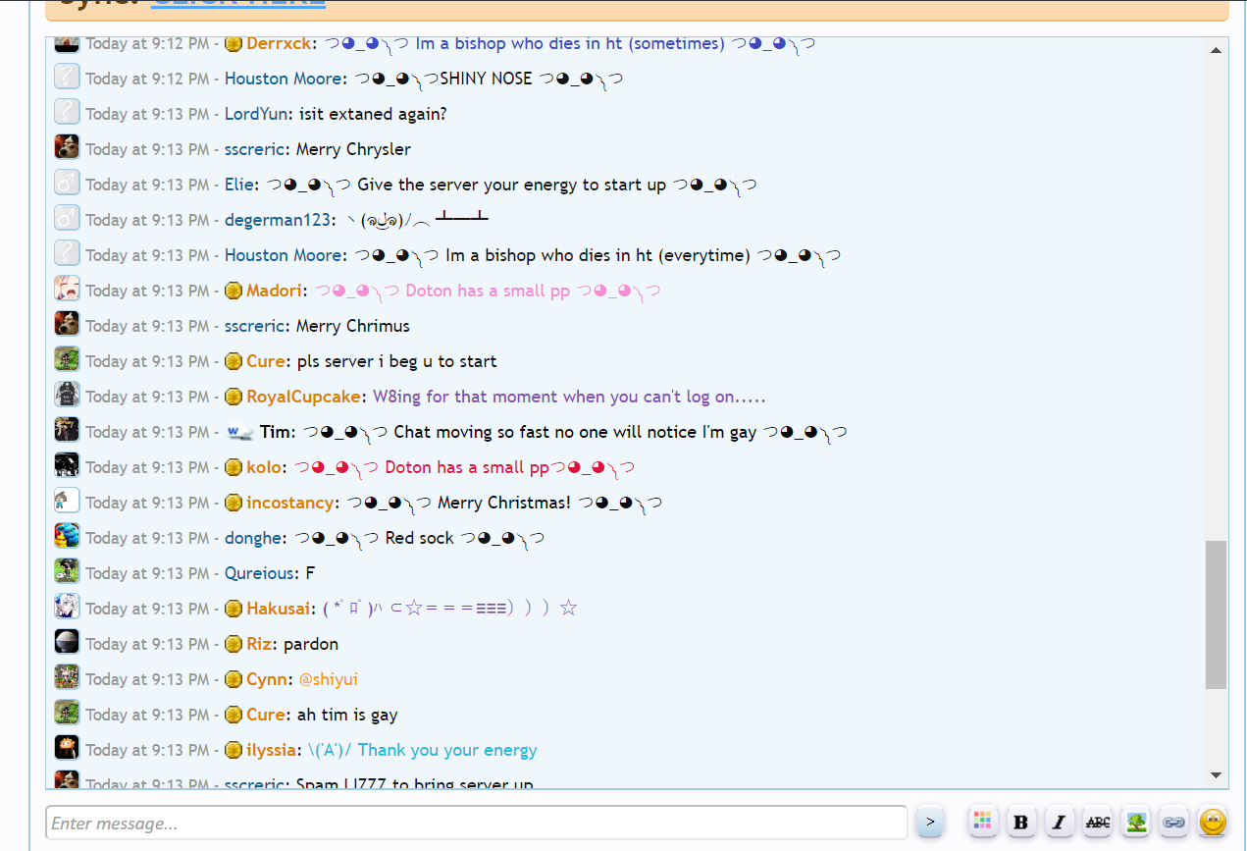Toggle bold text formatting
This screenshot has height=851, width=1247.
tap(1020, 822)
